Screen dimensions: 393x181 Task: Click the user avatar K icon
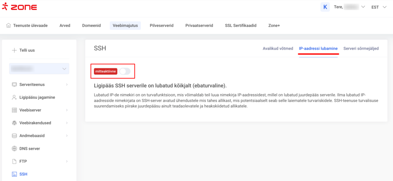[325, 7]
